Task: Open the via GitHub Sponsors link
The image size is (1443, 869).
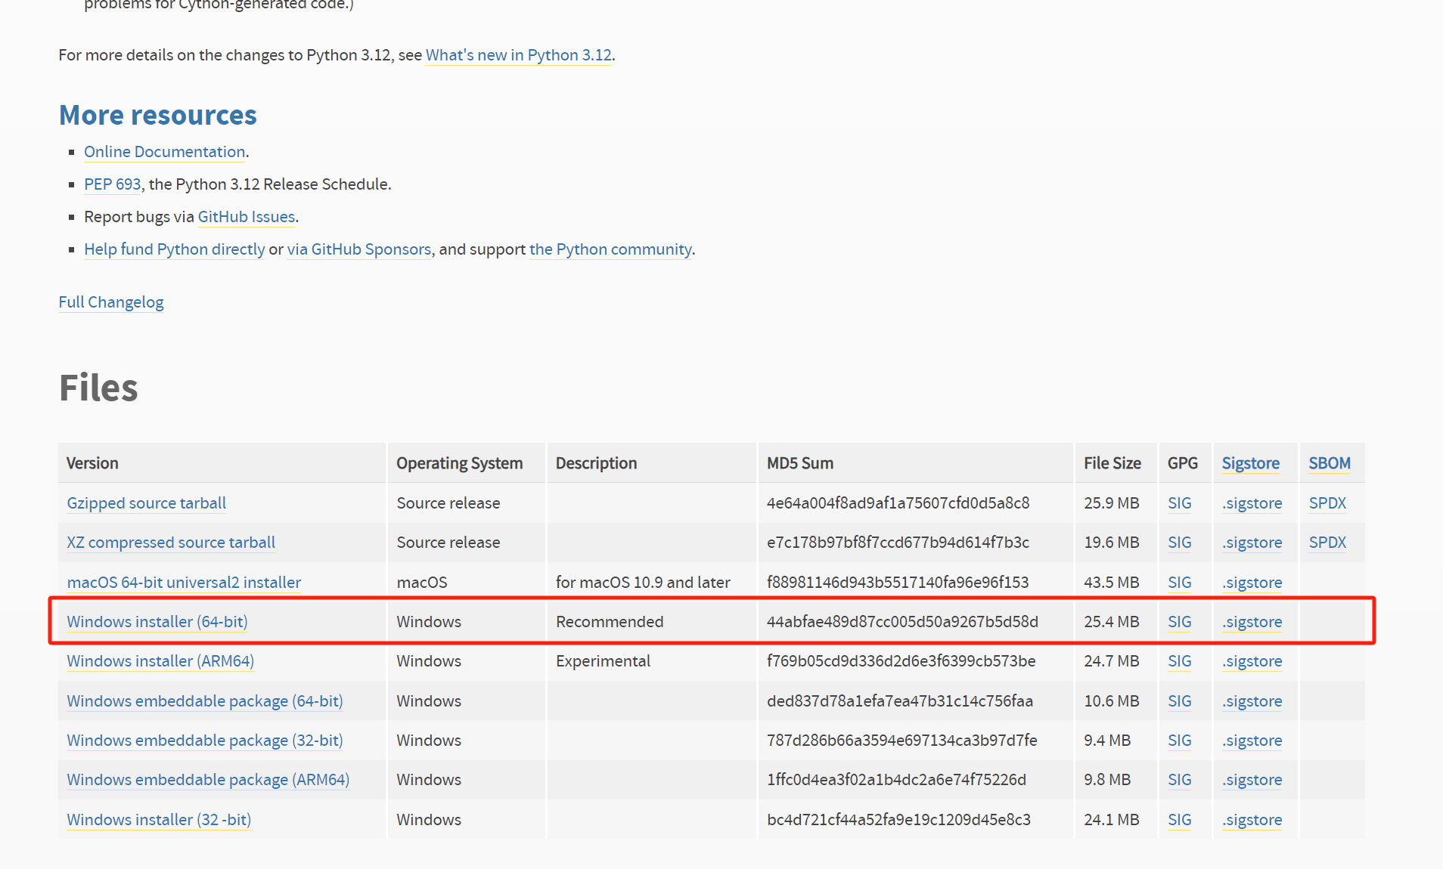Action: tap(358, 249)
